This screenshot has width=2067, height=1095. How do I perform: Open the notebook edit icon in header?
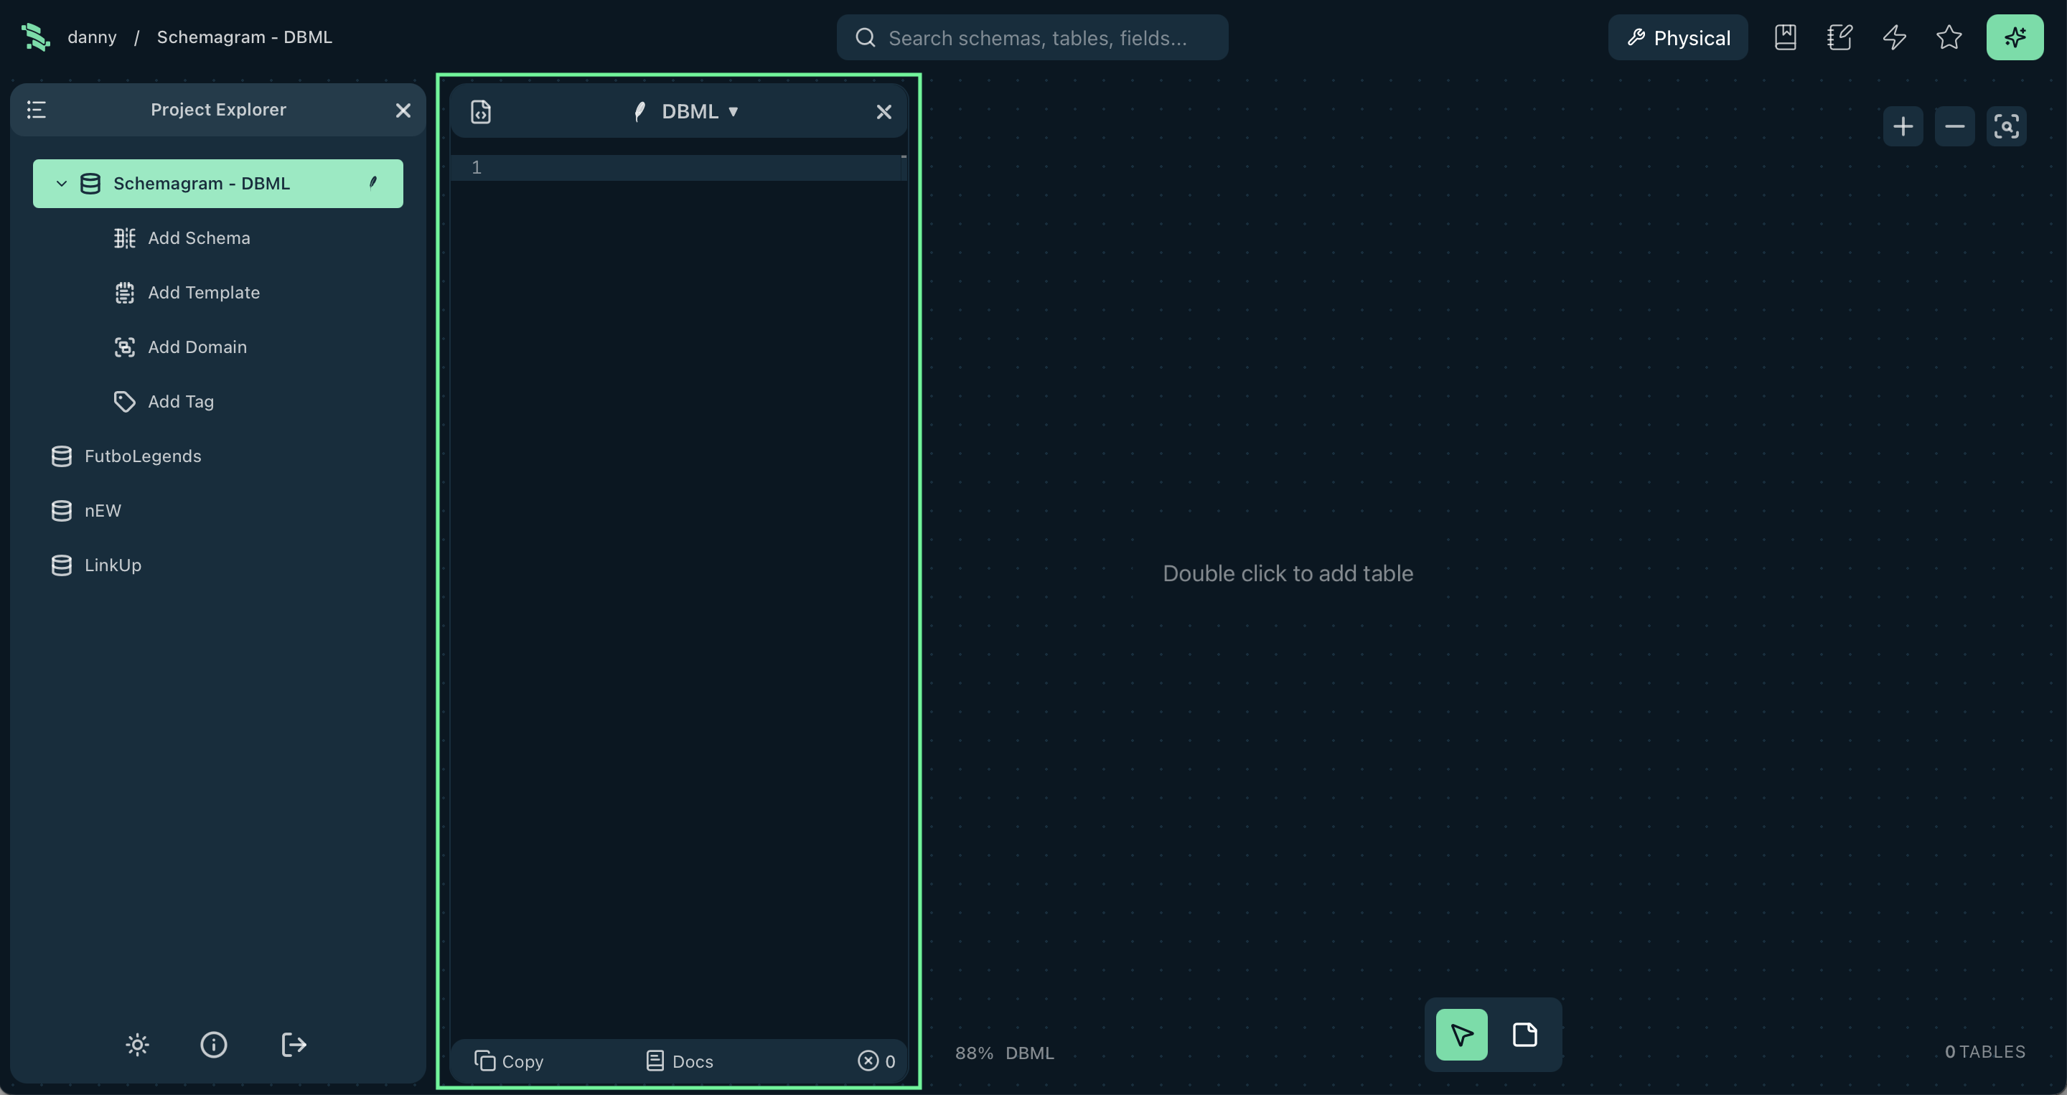coord(1839,38)
